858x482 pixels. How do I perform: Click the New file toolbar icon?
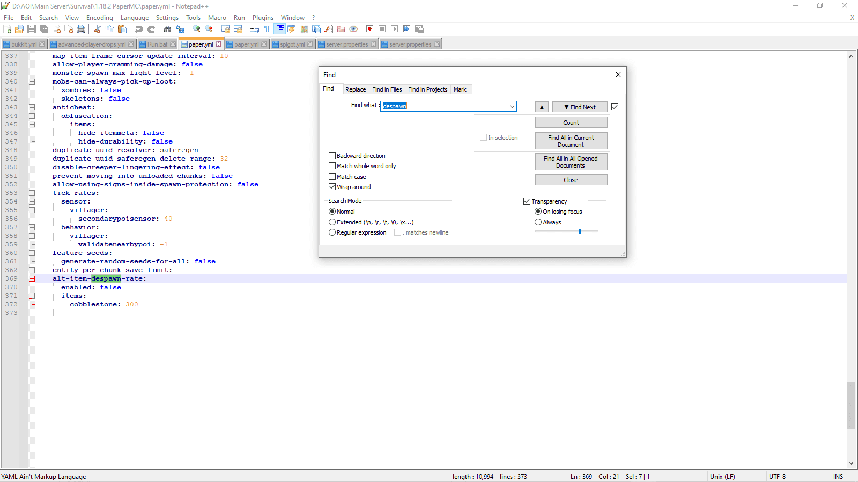(x=8, y=29)
